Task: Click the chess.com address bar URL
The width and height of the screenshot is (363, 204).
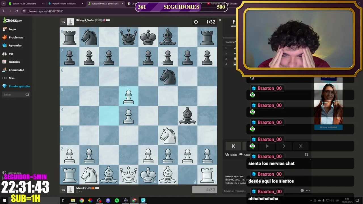Action: coord(45,11)
